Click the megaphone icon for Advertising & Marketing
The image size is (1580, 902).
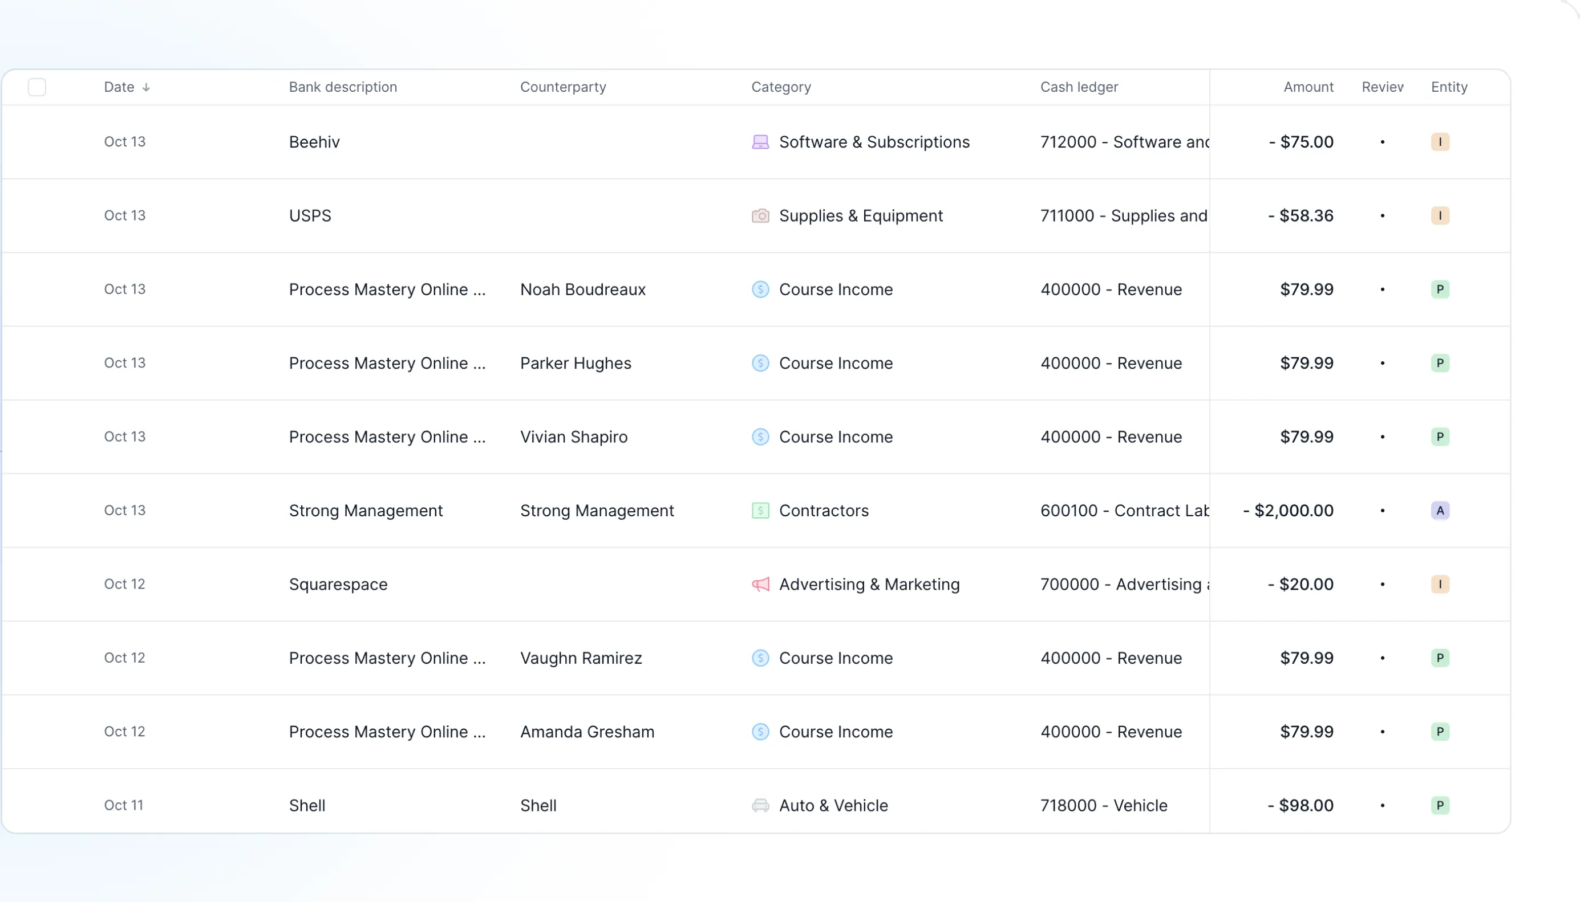(x=760, y=584)
